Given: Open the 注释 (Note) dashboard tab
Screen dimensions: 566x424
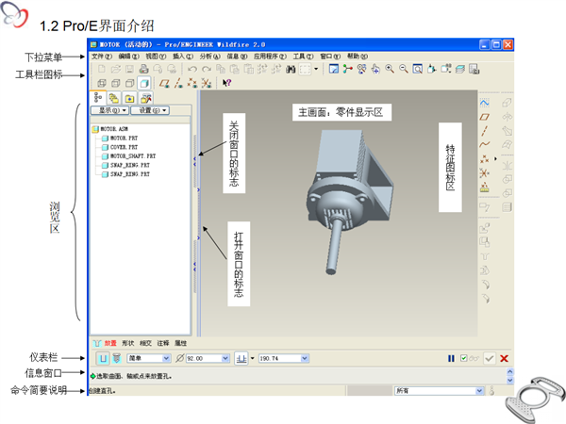Looking at the screenshot, I should (x=163, y=343).
